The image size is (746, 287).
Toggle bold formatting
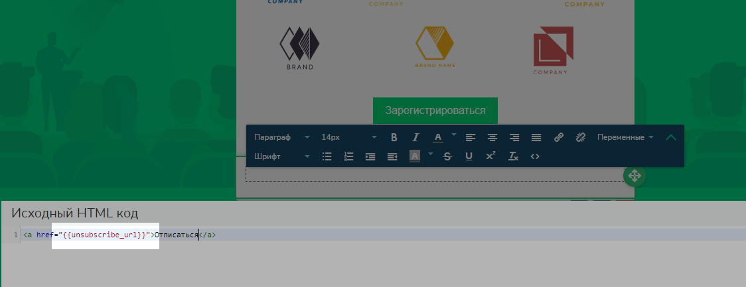394,137
